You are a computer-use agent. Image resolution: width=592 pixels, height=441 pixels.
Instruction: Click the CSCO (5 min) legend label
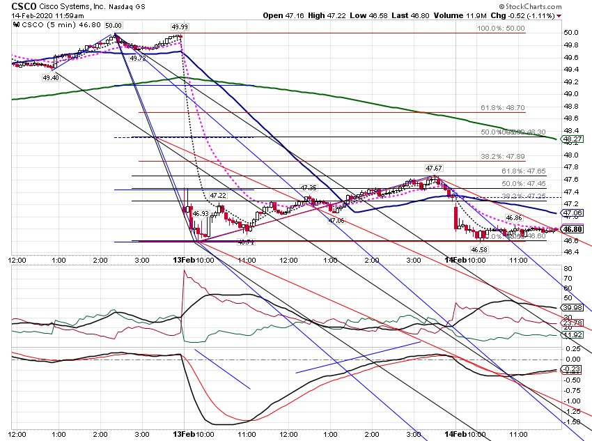pyautogui.click(x=61, y=25)
